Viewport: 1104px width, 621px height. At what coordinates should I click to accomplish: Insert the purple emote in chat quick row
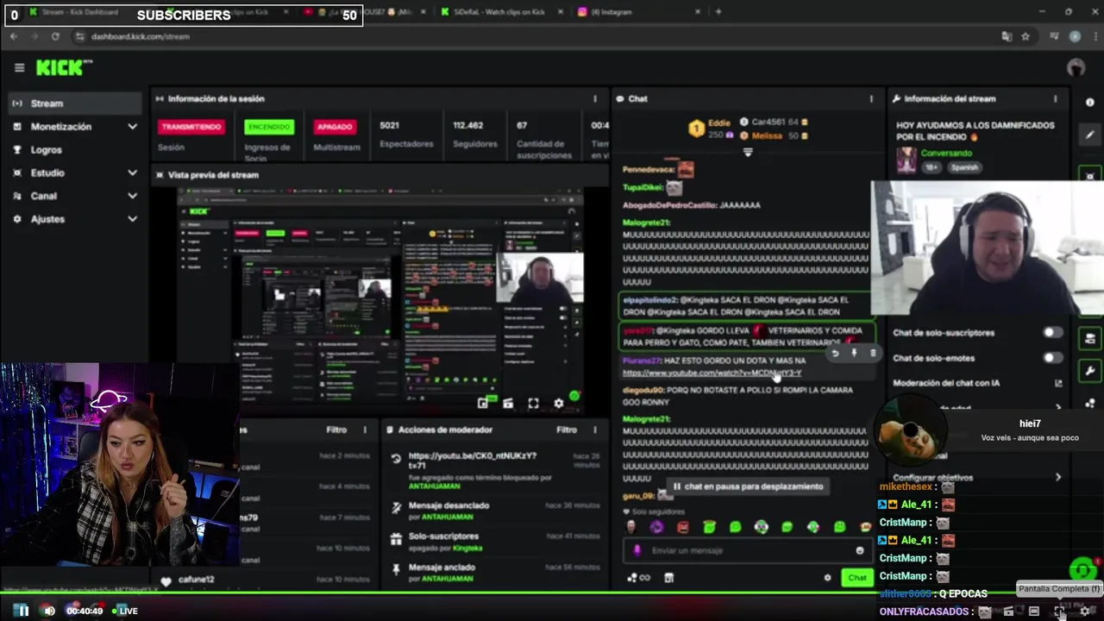[x=657, y=527]
